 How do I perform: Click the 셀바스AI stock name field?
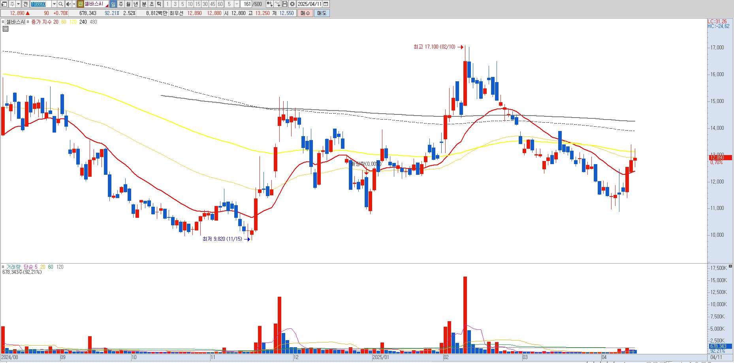(x=96, y=4)
